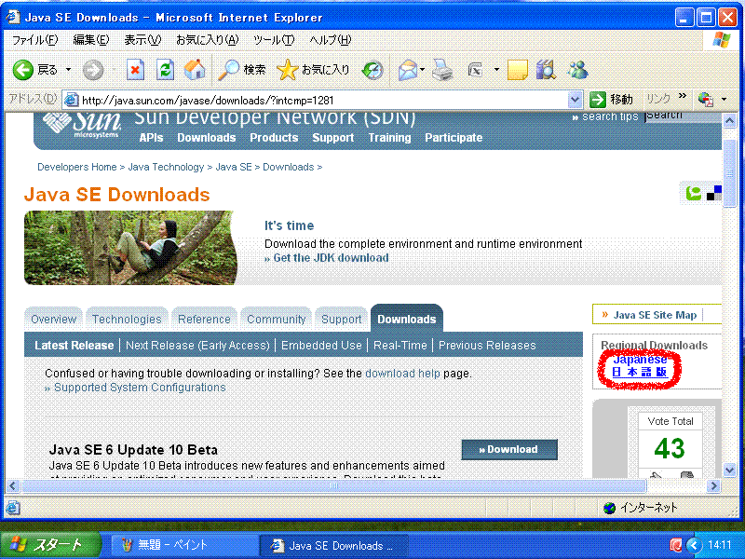
Task: Switch to the Reference tab
Action: tap(204, 319)
